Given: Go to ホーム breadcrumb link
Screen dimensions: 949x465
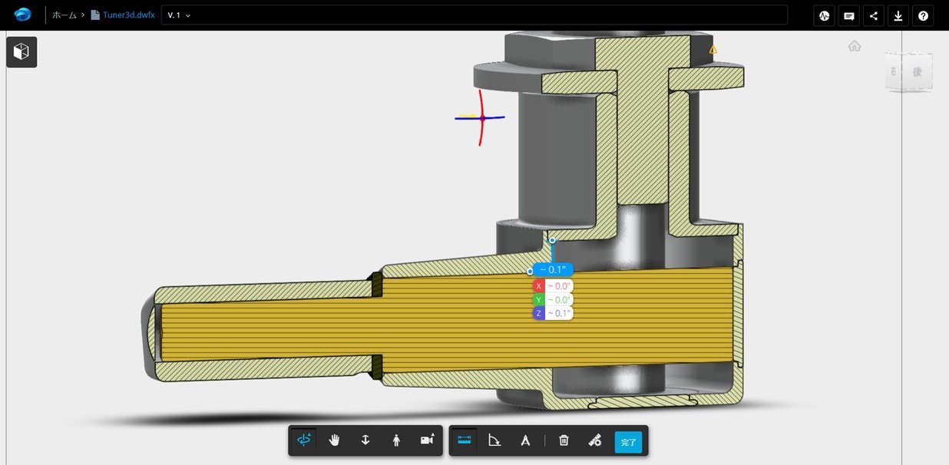Looking at the screenshot, I should tap(64, 15).
